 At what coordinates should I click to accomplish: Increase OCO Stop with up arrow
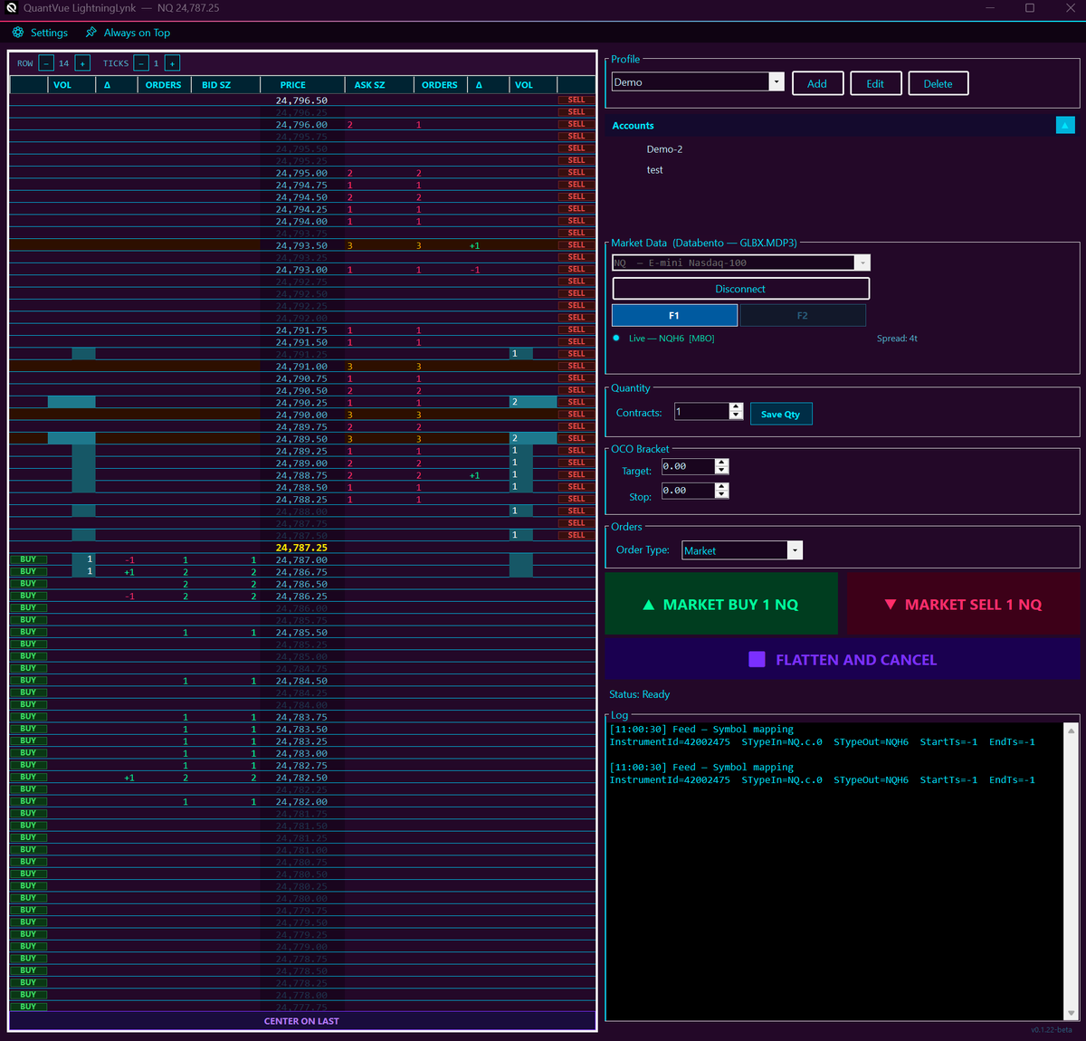(x=721, y=486)
